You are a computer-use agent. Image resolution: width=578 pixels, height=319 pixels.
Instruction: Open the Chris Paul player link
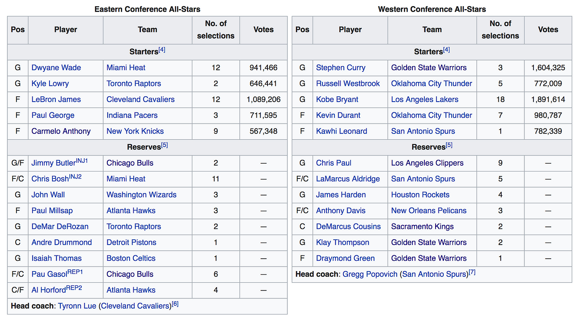tap(334, 163)
